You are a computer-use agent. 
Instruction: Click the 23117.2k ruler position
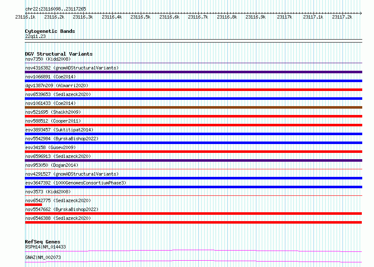click(x=342, y=17)
